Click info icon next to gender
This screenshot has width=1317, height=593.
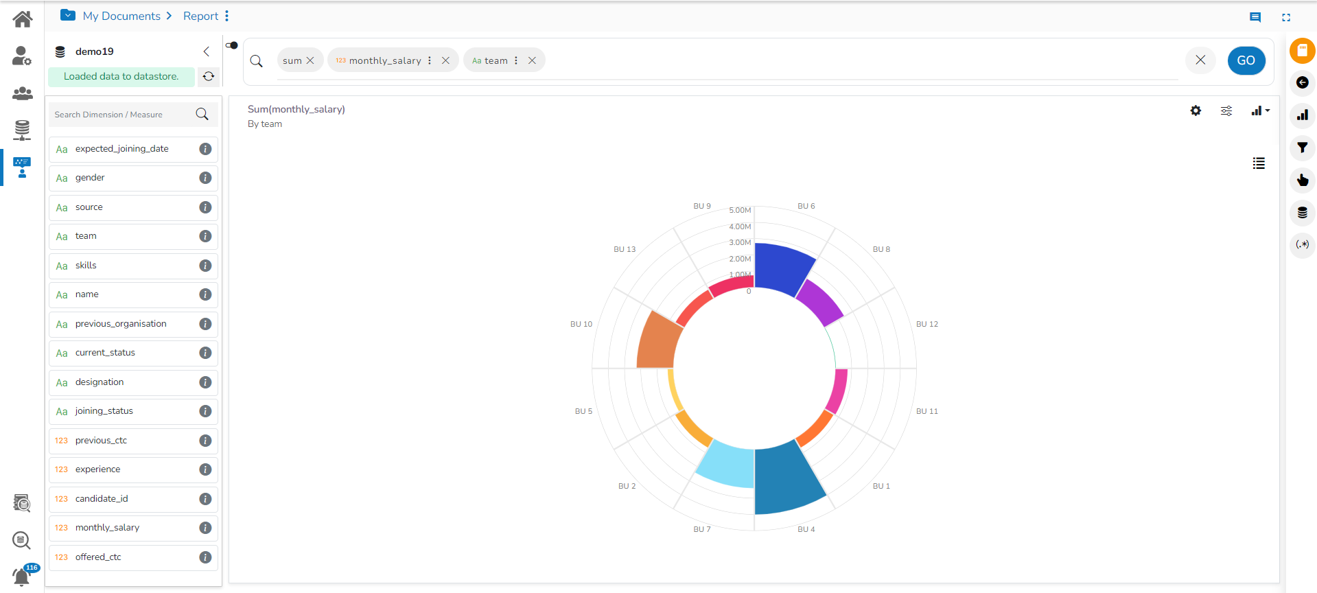point(205,178)
